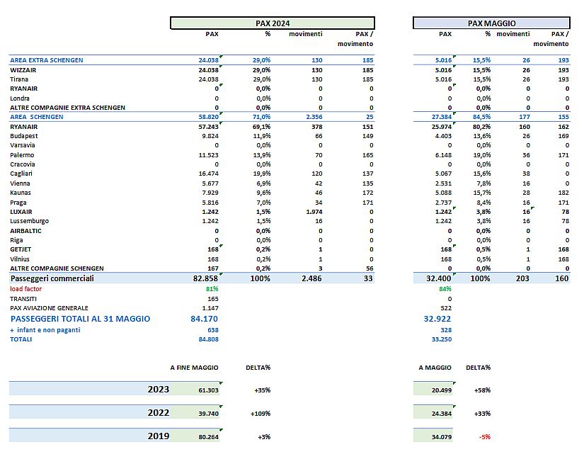This screenshot has height=459, width=584.
Task: Select the 20.499 May 2023 value
Action: click(442, 390)
